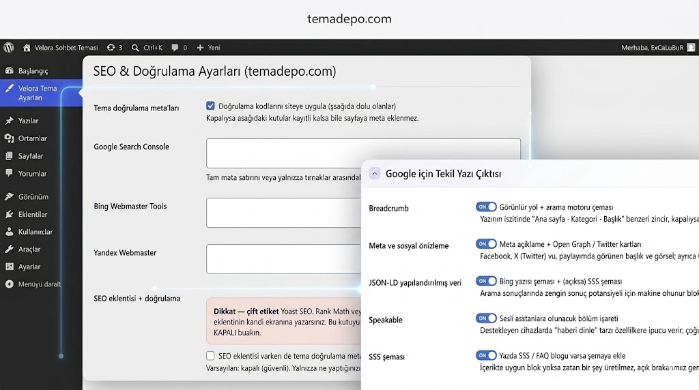
Task: Focus the Bing Webmaster Tools input field
Action: coord(283,213)
